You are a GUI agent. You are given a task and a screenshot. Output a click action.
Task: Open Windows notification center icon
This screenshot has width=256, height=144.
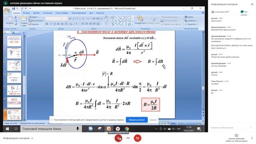(199, 129)
